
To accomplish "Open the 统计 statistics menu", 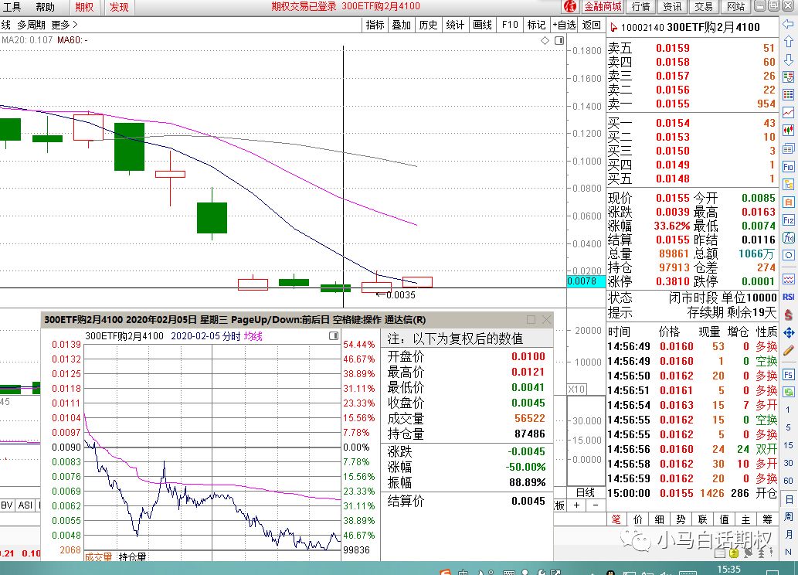I will tap(455, 25).
